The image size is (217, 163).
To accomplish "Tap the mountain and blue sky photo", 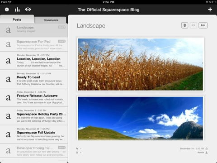I will point(141,119).
